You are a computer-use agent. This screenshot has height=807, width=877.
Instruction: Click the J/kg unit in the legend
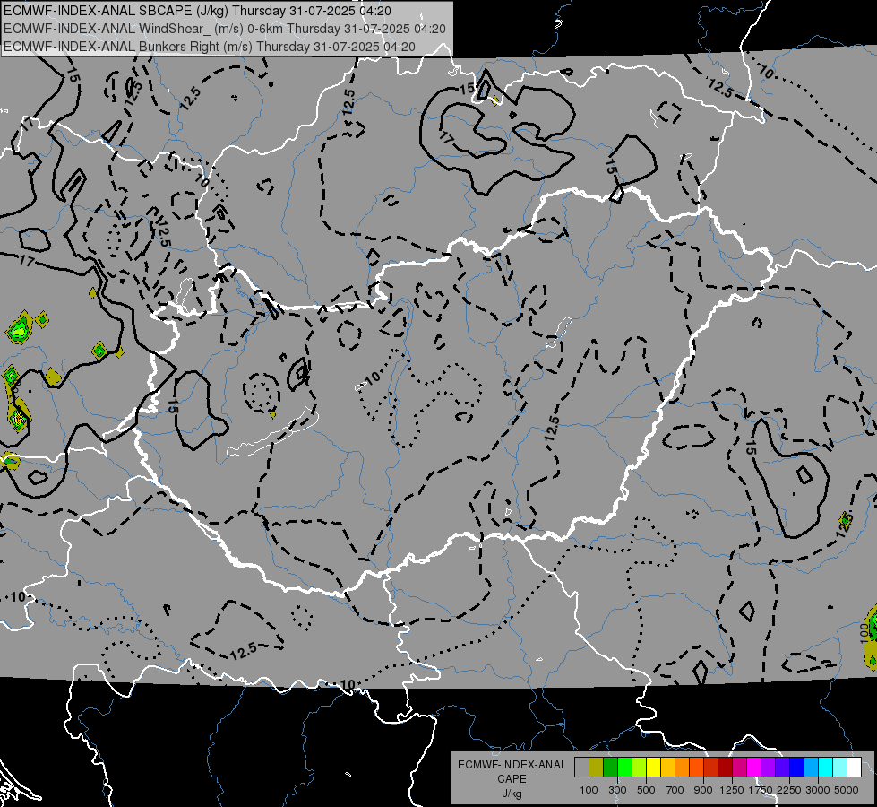(512, 794)
